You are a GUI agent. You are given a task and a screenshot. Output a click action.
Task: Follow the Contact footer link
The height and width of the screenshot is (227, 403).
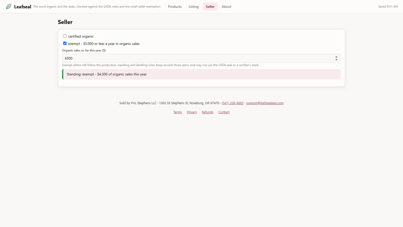224,112
